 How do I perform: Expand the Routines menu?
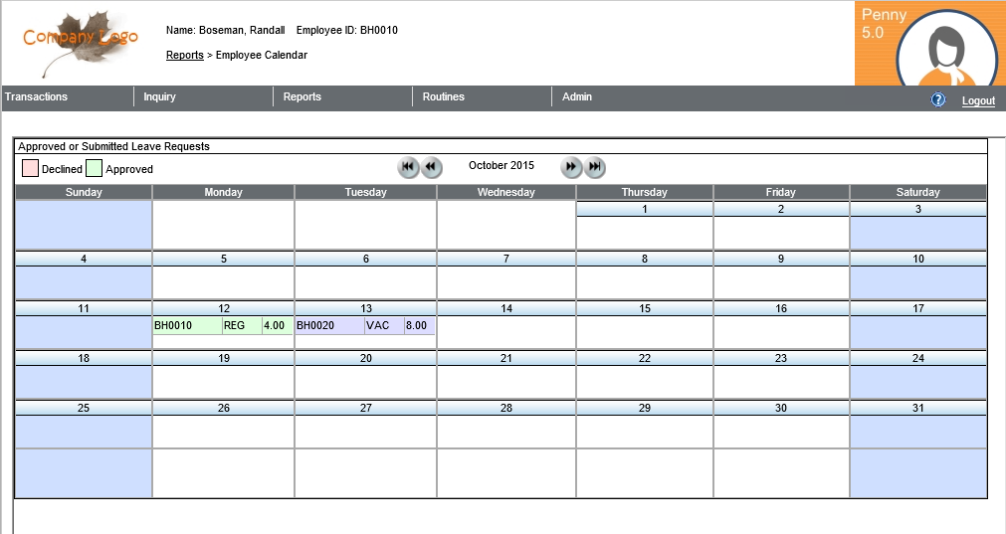[x=443, y=96]
